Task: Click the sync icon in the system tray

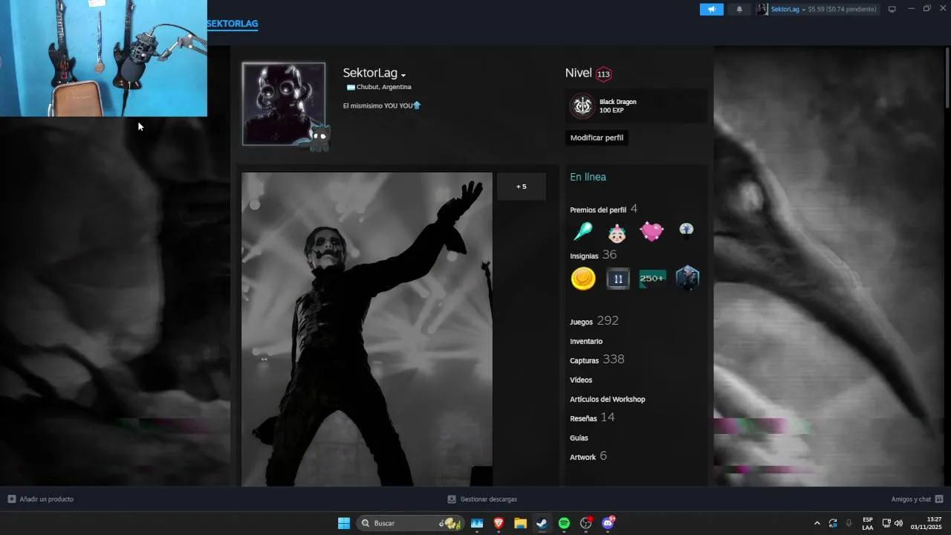Action: 833,523
